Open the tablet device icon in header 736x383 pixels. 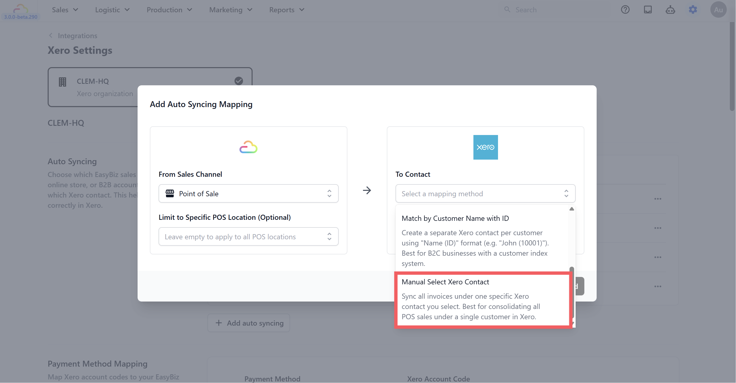coord(648,10)
